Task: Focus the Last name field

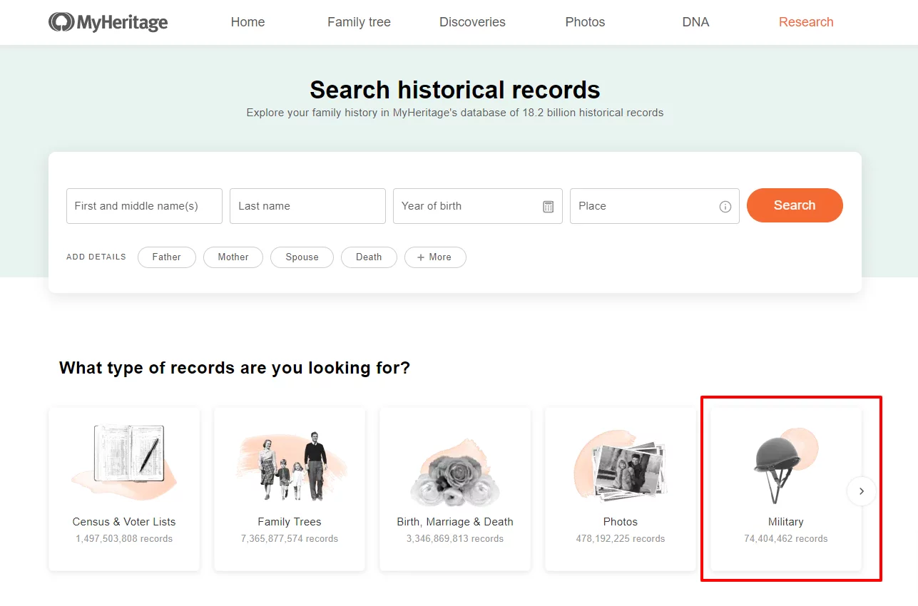Action: (x=307, y=206)
